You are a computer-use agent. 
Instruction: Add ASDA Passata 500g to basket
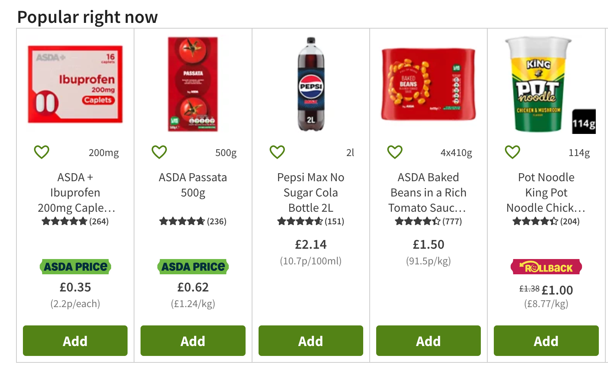coord(193,341)
